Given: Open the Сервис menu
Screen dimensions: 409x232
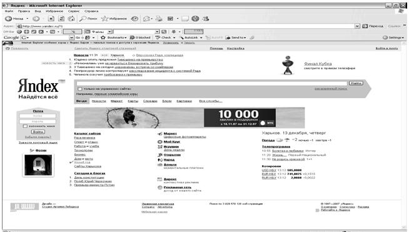Looking at the screenshot, I should click(74, 11).
